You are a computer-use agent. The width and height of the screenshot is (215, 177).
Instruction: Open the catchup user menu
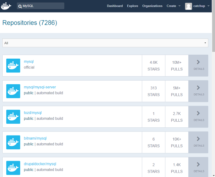(199, 6)
